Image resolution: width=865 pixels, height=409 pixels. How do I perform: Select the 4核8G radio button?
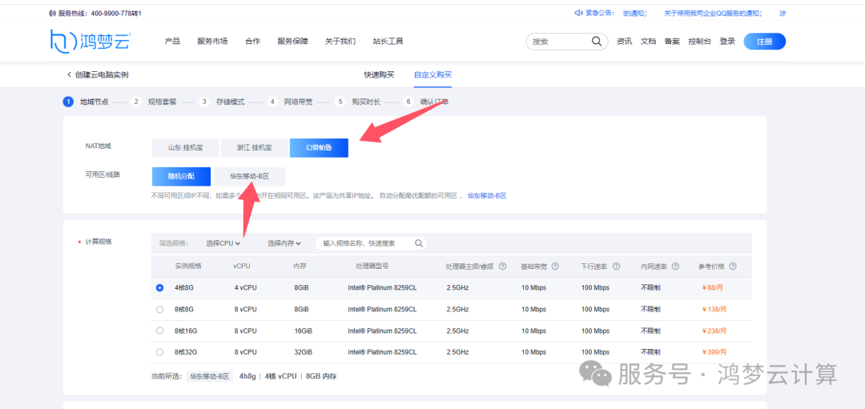160,287
